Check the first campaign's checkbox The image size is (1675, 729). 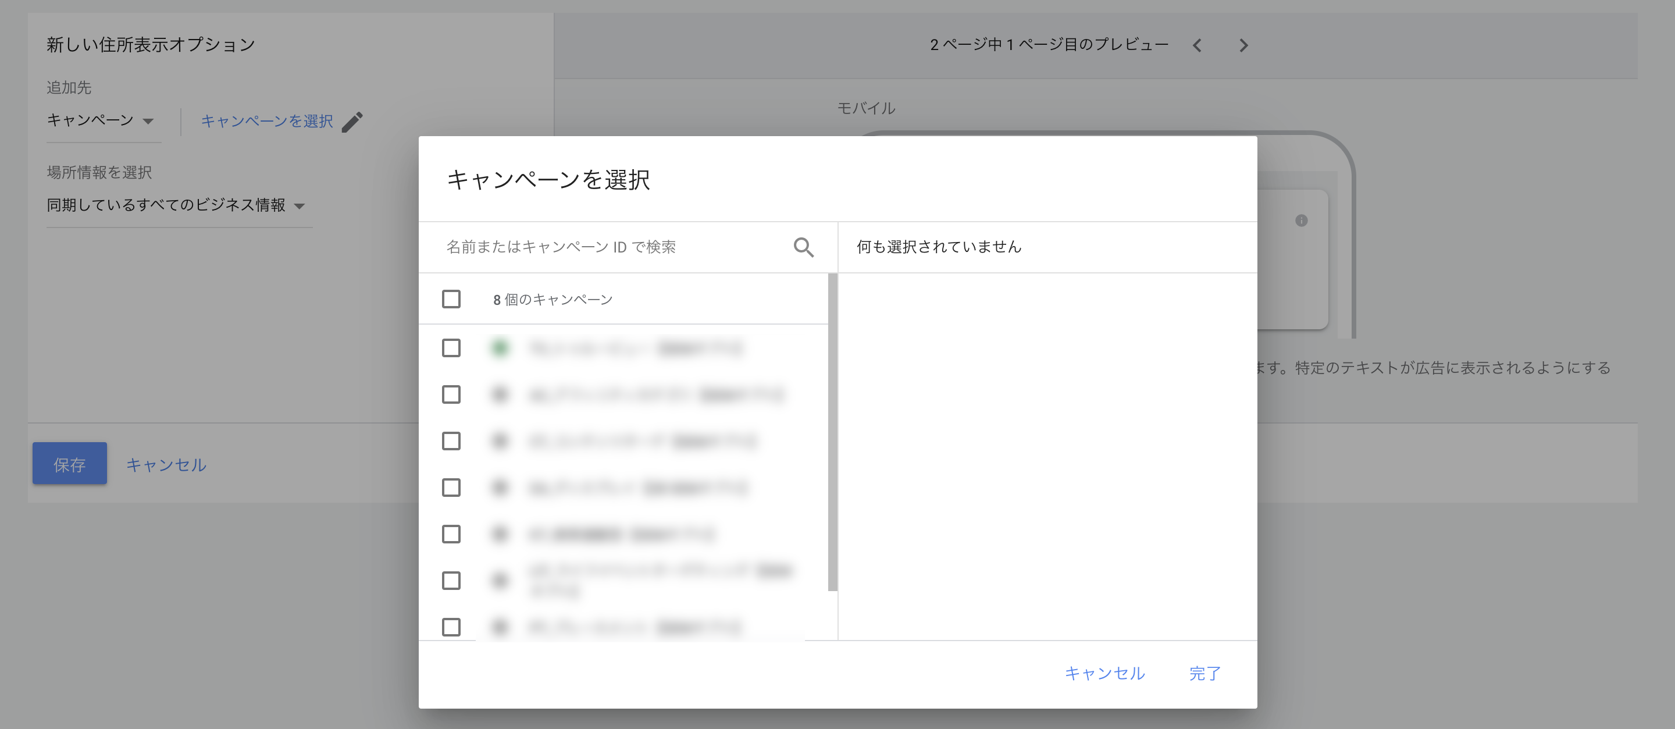pos(451,348)
